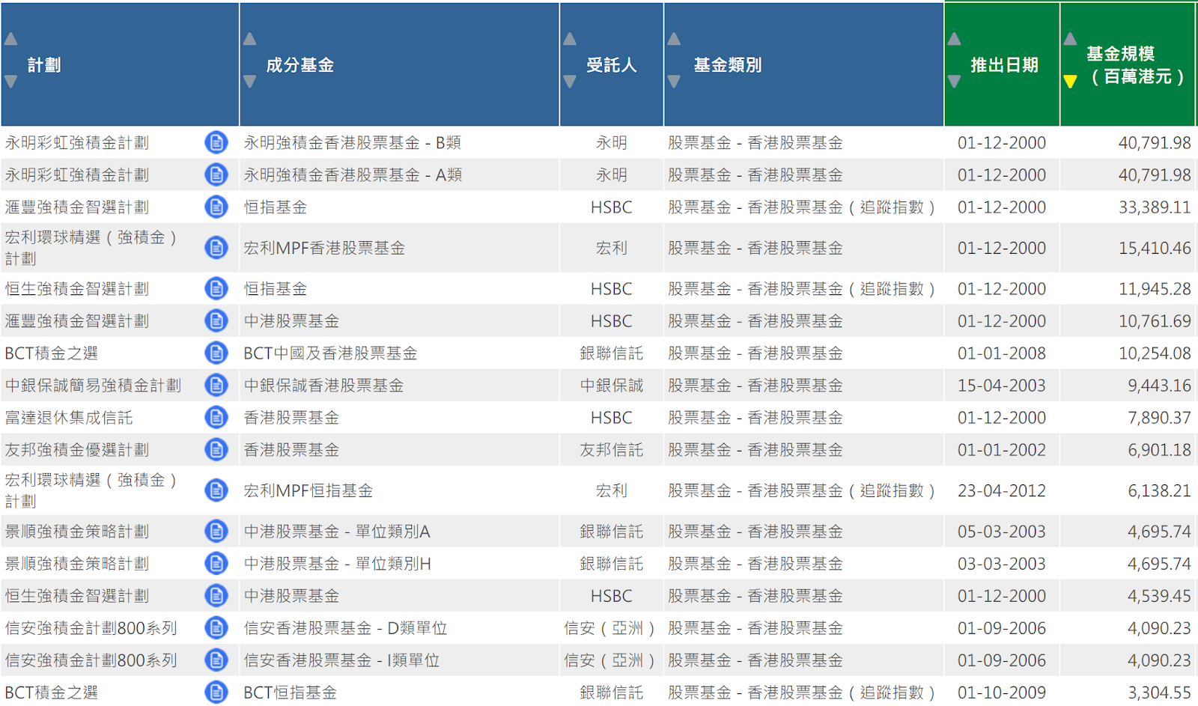The image size is (1198, 706).
Task: Click launch date 23-04-2012
Action: 1002,490
